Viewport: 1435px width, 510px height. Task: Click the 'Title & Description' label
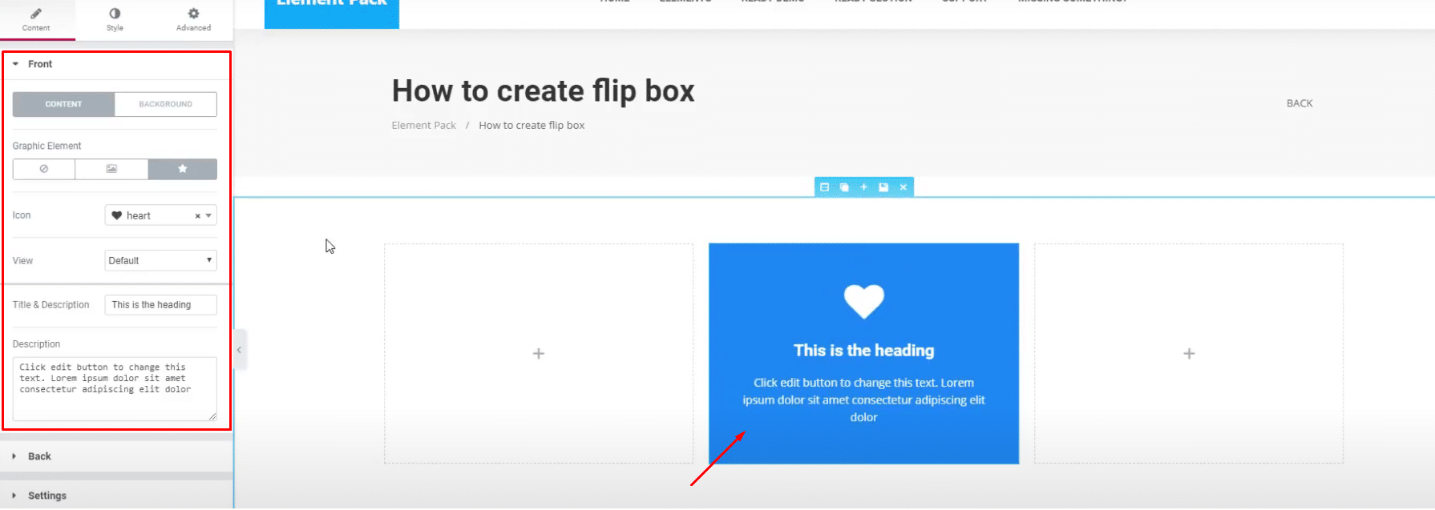pos(51,305)
